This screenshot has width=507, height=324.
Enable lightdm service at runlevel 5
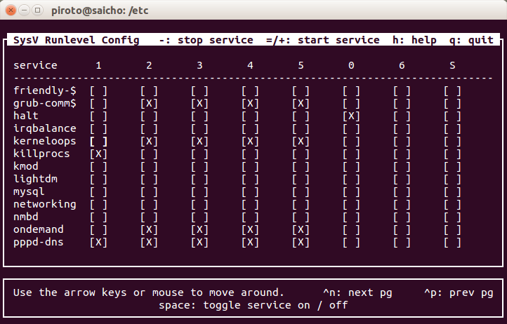301,179
